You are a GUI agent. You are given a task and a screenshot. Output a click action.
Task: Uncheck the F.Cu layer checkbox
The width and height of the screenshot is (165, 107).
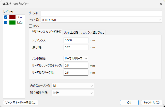point(6,17)
